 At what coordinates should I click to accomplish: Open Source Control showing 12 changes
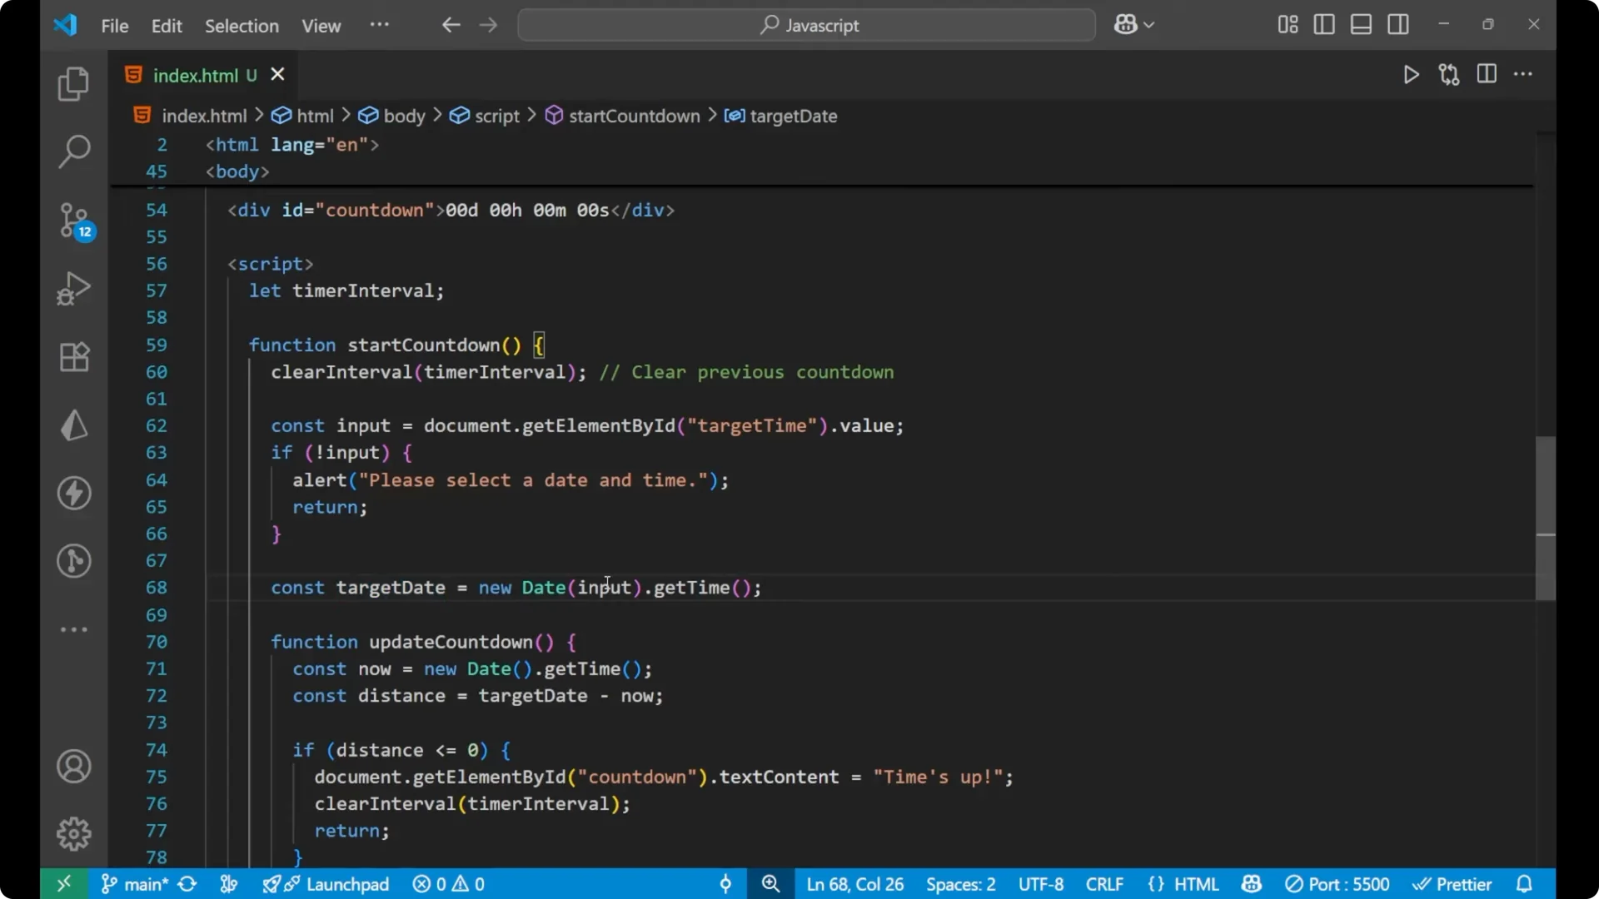coord(73,221)
